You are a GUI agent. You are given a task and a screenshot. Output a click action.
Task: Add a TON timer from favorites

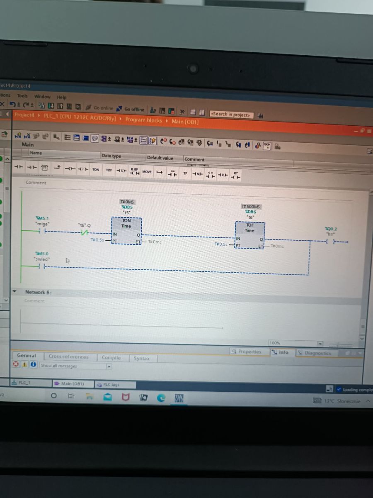(96, 169)
